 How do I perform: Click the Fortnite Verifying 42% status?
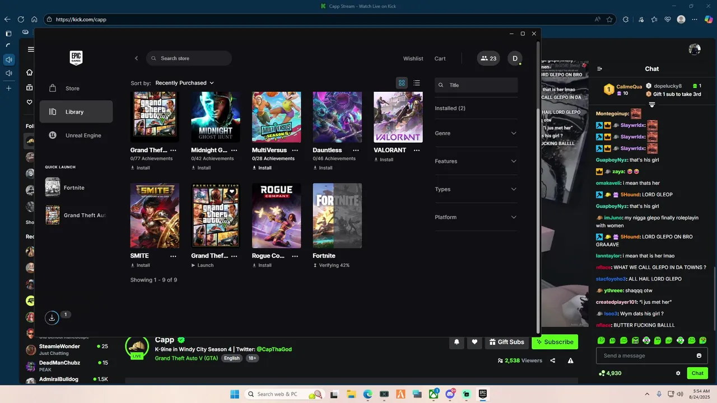[331, 265]
